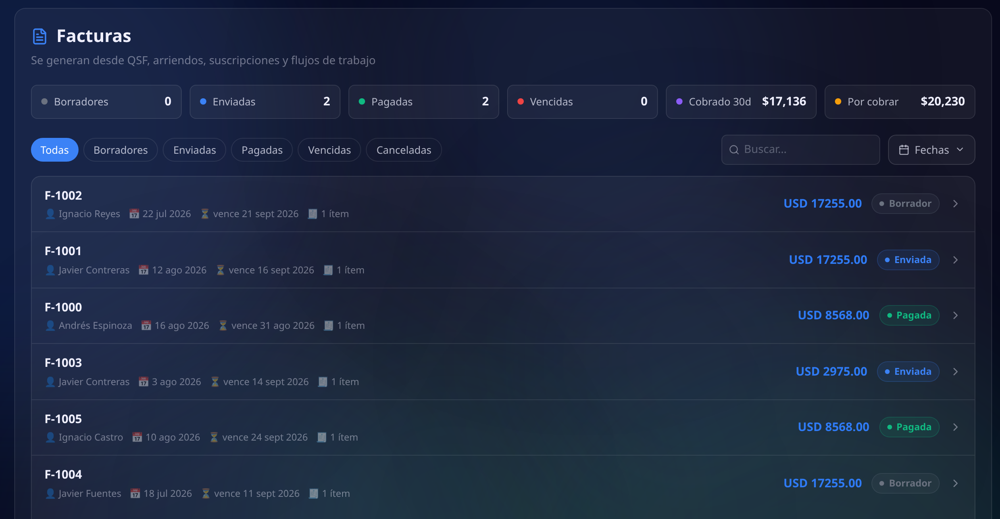Click hourglass icon beside vence 14 sept 2026
Image resolution: width=1000 pixels, height=519 pixels.
pyautogui.click(x=215, y=382)
